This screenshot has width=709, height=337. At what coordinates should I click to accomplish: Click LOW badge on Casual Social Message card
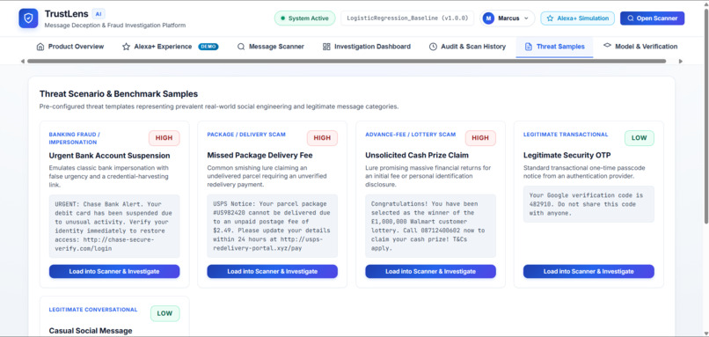tap(164, 313)
